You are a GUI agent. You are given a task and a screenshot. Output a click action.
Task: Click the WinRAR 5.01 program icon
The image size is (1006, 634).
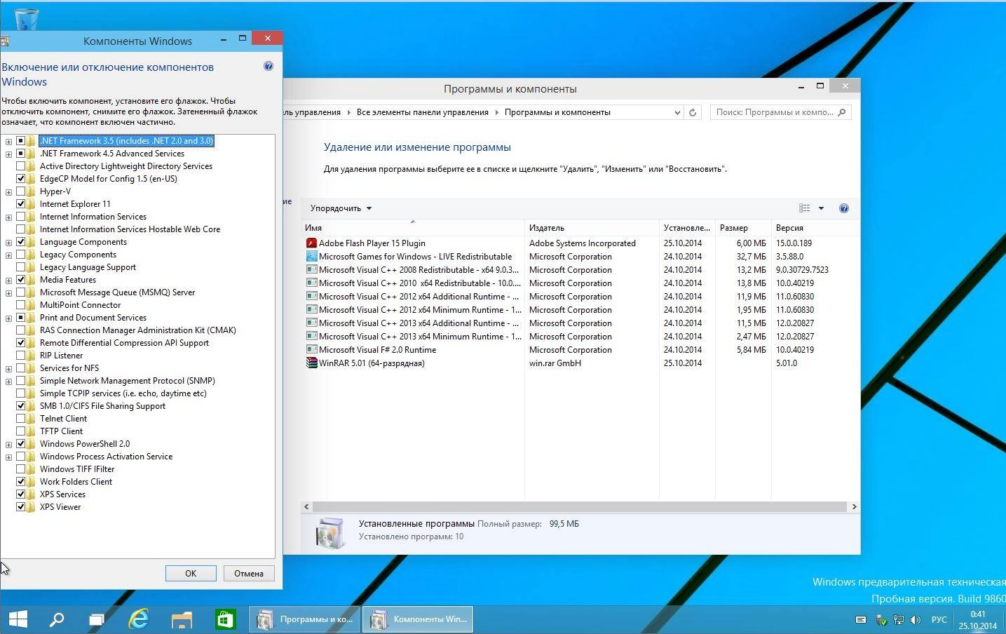[311, 363]
